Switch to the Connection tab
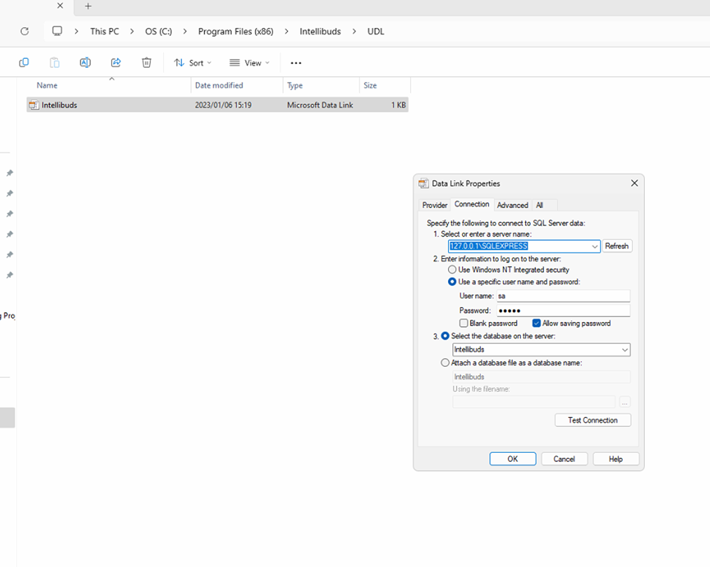This screenshot has width=710, height=567. [x=472, y=204]
